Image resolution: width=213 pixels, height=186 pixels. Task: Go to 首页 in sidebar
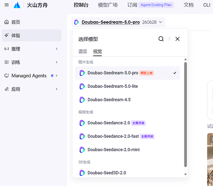click(32, 22)
